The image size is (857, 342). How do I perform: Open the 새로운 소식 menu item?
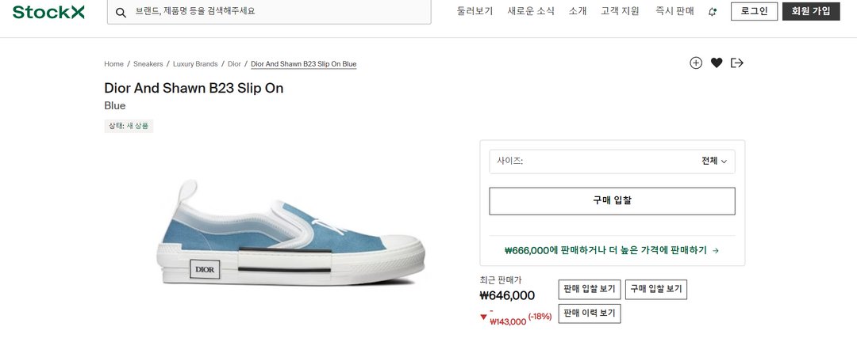pyautogui.click(x=531, y=11)
